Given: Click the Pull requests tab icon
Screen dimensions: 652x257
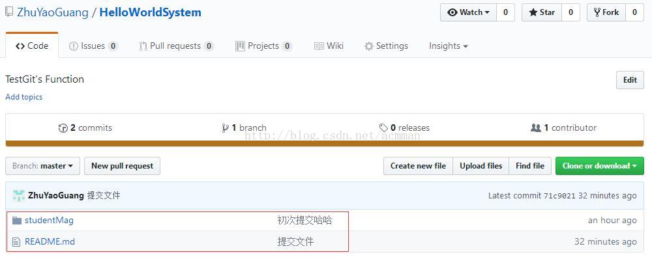Looking at the screenshot, I should point(143,46).
